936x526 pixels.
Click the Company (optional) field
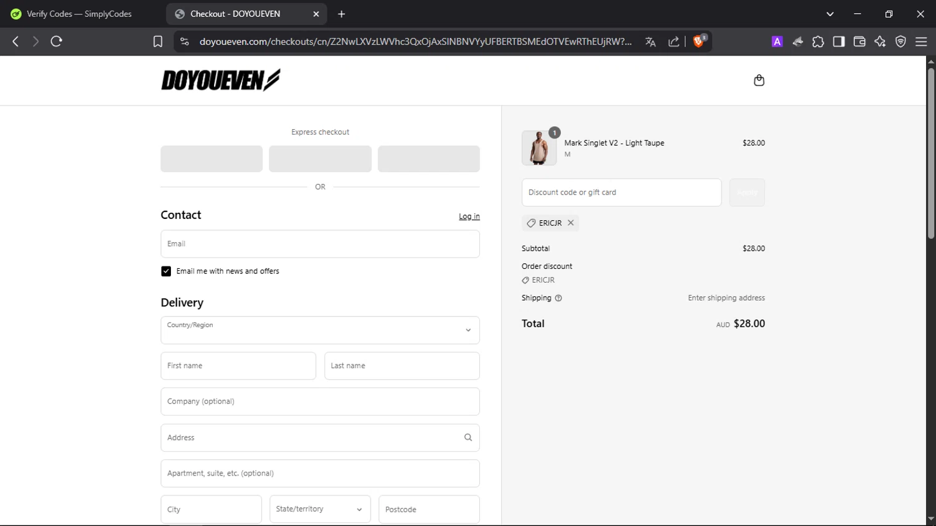point(320,401)
